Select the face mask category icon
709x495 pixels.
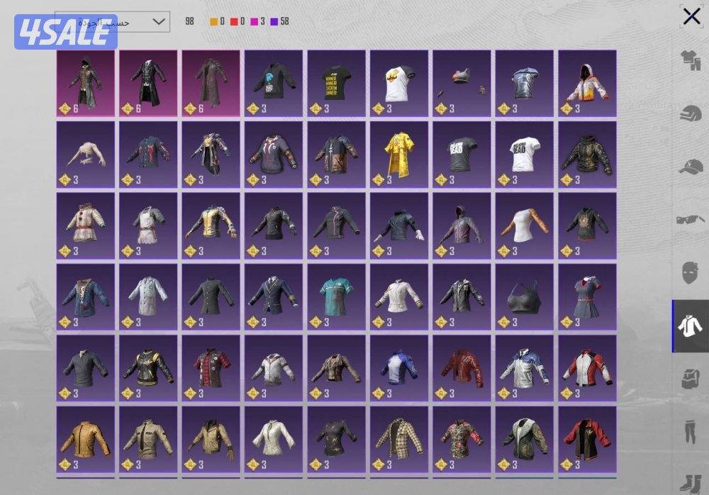pyautogui.click(x=691, y=273)
